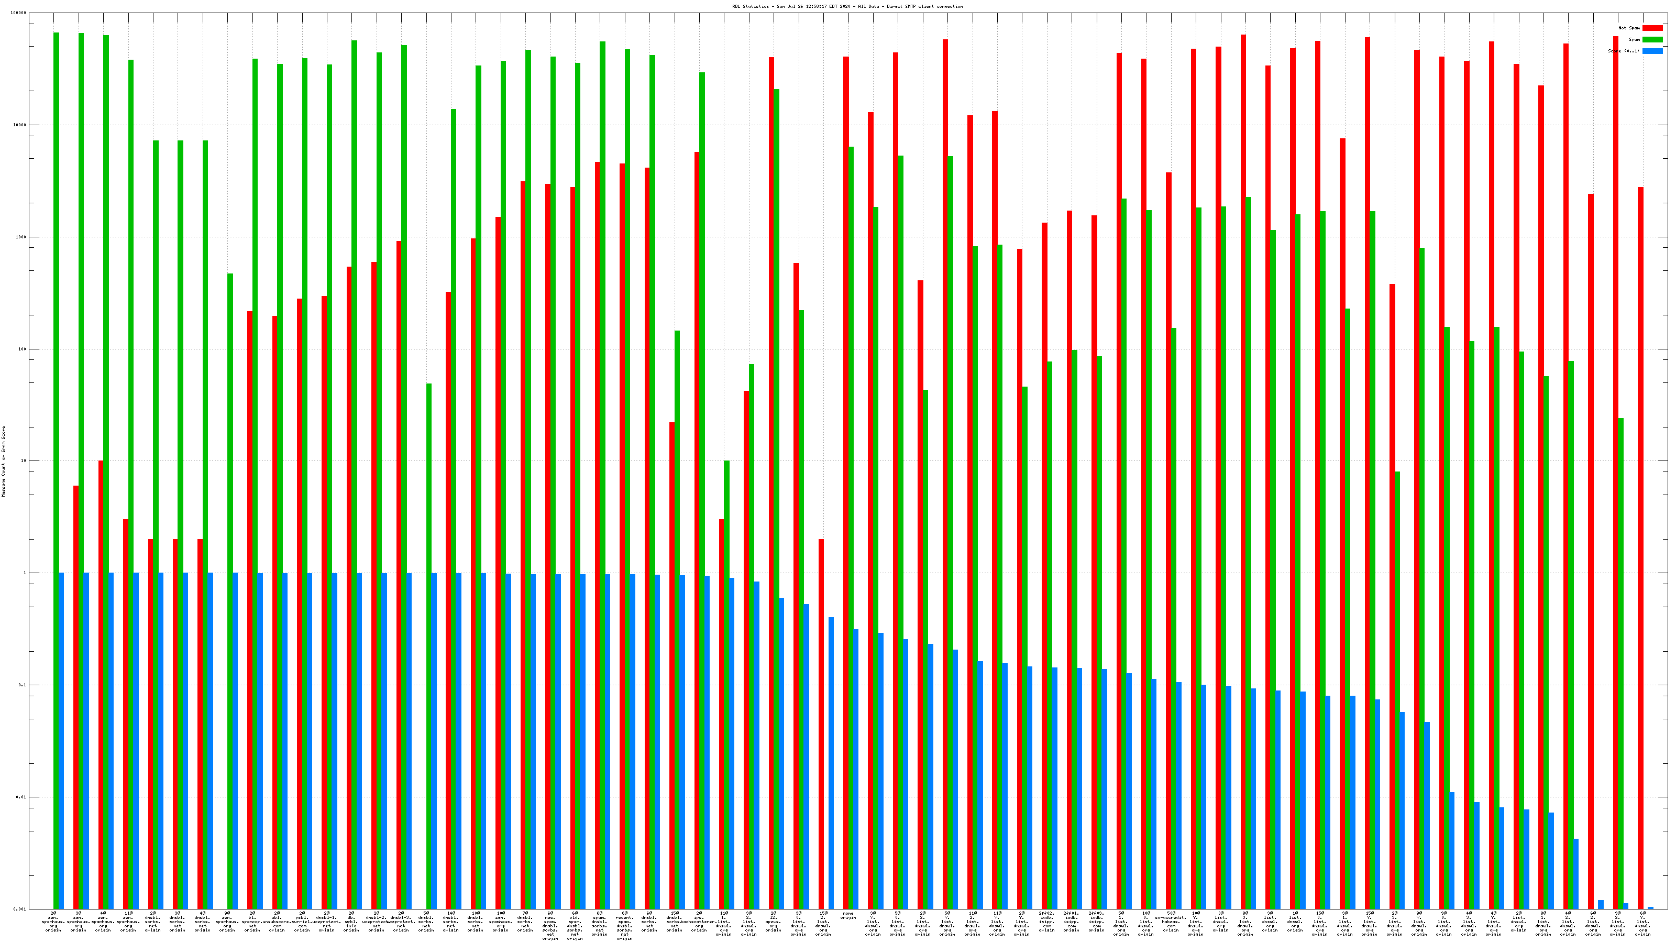
Task: Click the 0.001 tick label on y-axis
Action: point(20,908)
